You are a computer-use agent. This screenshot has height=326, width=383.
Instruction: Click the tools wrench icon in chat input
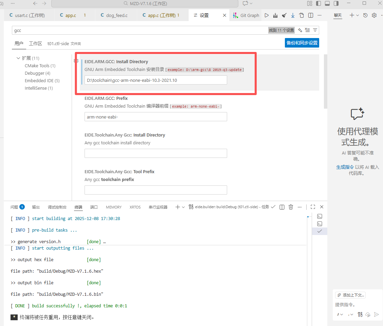coord(360,314)
